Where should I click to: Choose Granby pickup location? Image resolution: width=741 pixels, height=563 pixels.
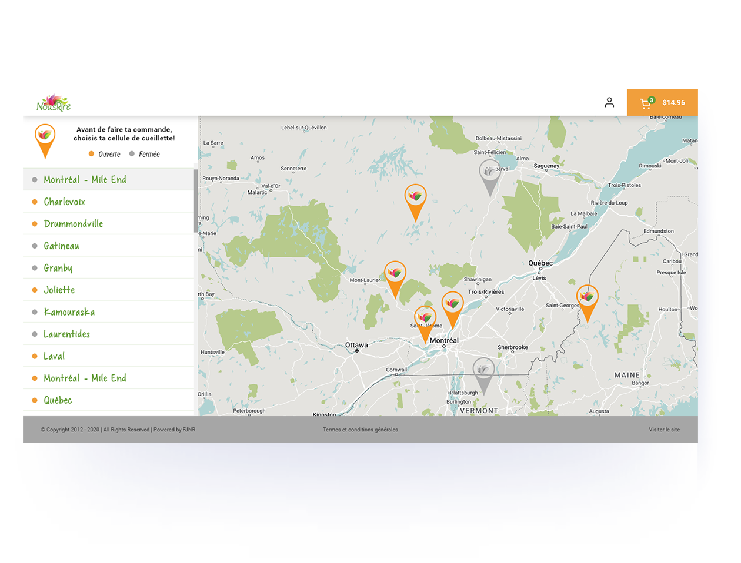click(x=108, y=267)
